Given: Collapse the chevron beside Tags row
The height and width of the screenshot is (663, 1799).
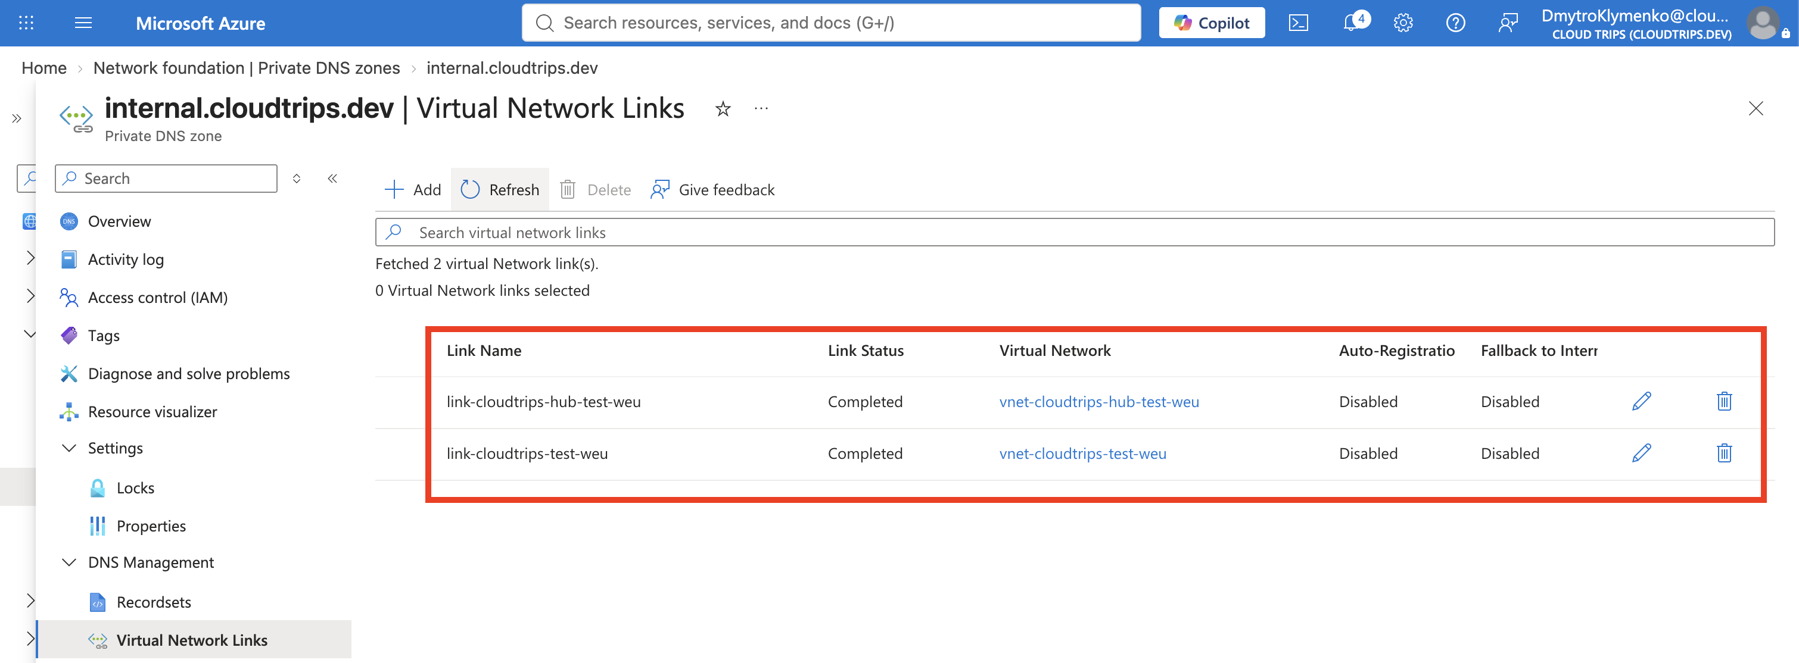Looking at the screenshot, I should pyautogui.click(x=30, y=334).
